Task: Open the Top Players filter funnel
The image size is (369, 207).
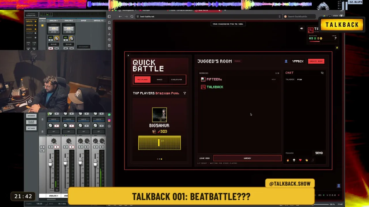Action: coord(184,93)
